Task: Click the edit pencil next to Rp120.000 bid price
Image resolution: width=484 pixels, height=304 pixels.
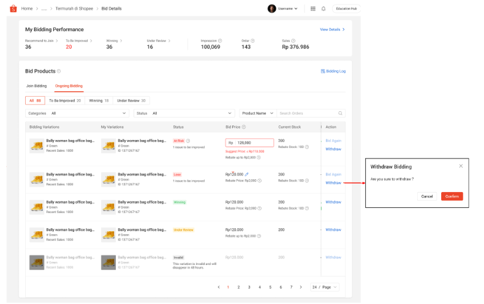Action: [247, 174]
